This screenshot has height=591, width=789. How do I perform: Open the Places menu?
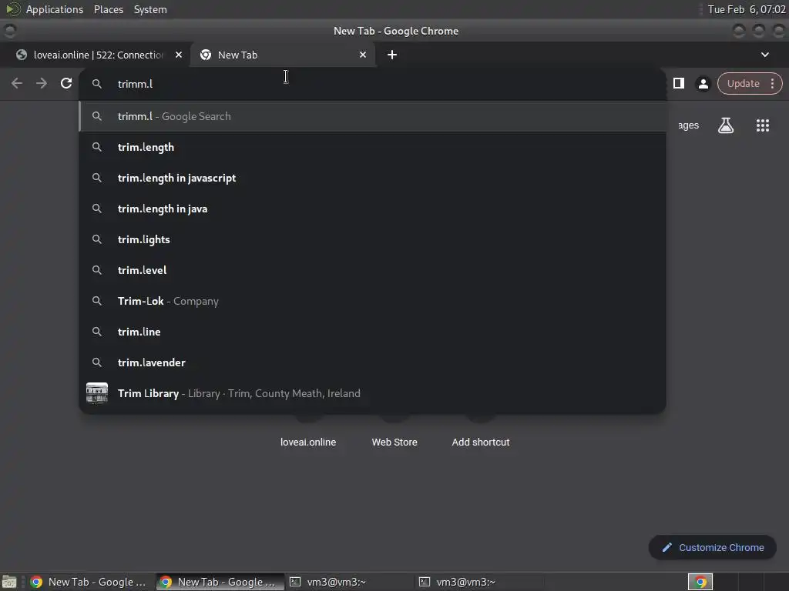point(109,9)
